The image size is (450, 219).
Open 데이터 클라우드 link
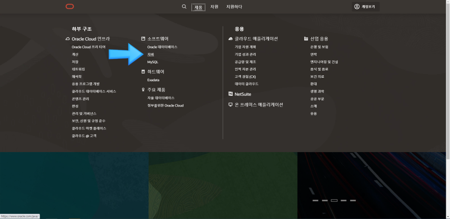246,84
